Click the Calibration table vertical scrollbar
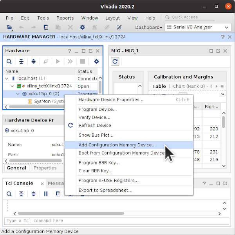The image size is (235, 235). pos(224,122)
